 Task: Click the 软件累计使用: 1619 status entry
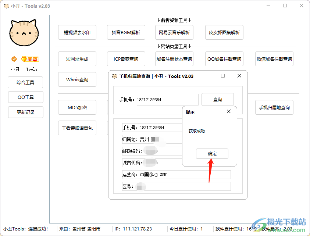pos(236,229)
